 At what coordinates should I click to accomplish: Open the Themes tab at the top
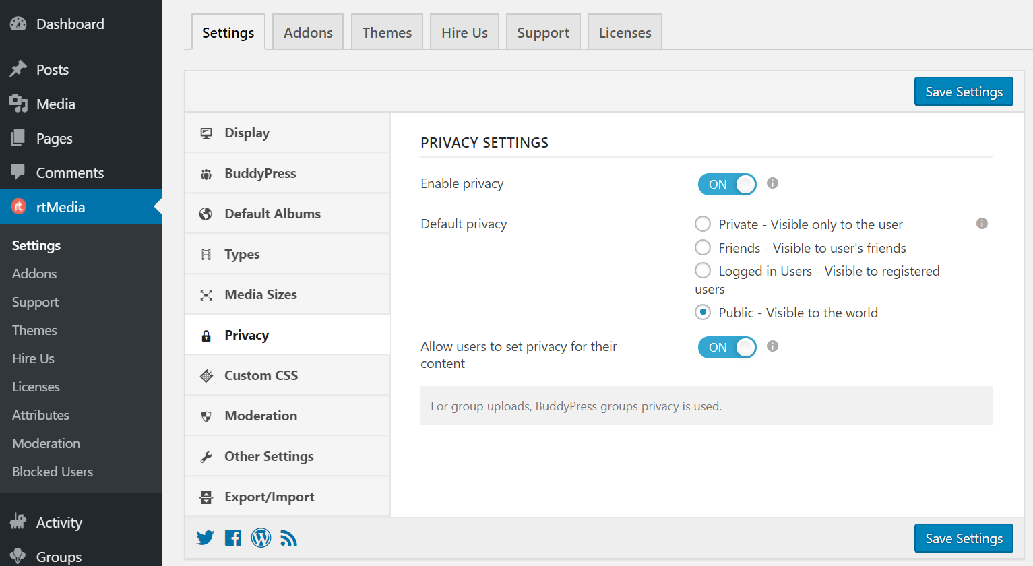387,32
